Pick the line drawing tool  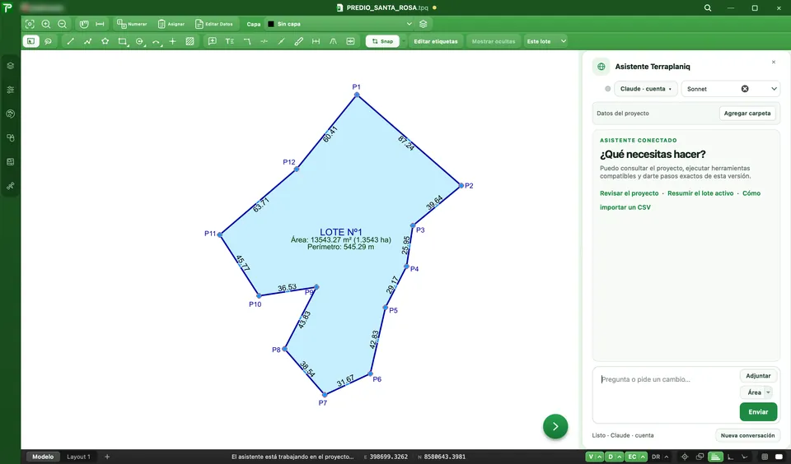tap(71, 41)
